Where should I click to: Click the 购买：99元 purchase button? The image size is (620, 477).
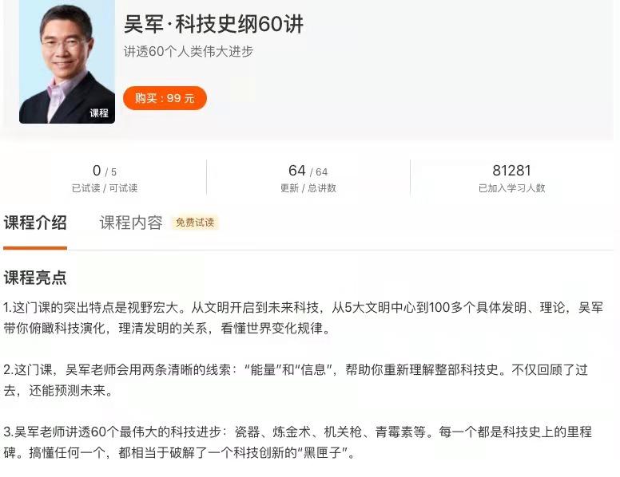coord(165,98)
